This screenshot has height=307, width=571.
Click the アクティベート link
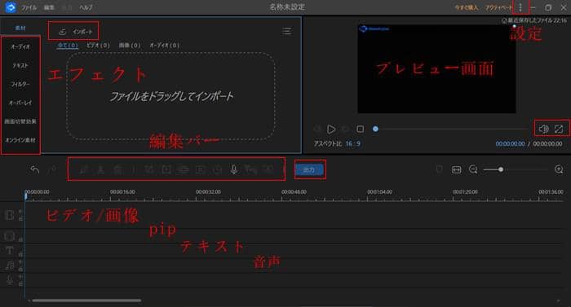[x=498, y=7]
